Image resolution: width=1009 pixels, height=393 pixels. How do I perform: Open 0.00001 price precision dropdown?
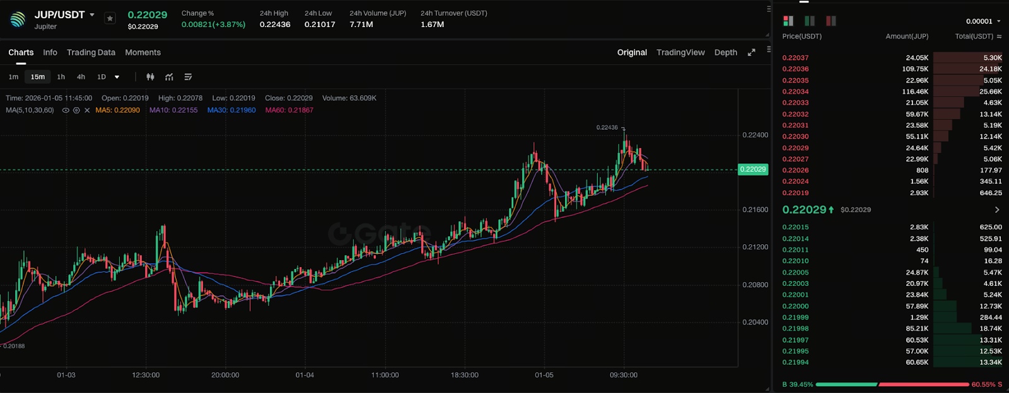click(x=983, y=21)
